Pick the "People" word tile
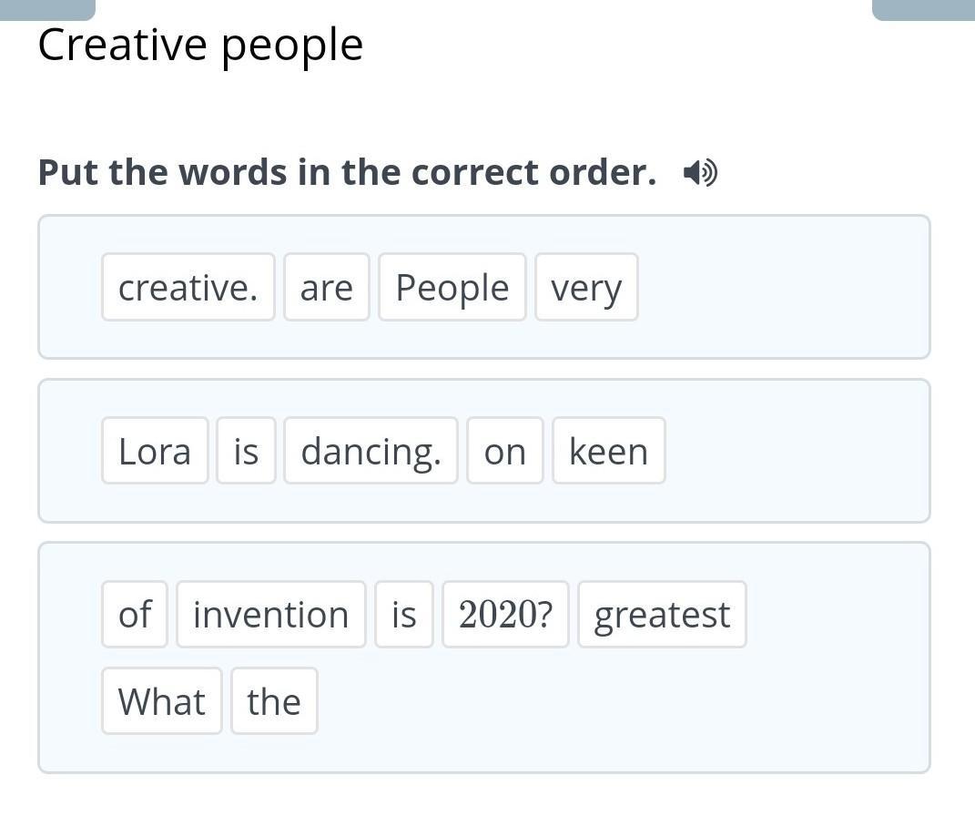 (x=452, y=288)
